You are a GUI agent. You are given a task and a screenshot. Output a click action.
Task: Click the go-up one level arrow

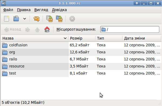click(37, 30)
